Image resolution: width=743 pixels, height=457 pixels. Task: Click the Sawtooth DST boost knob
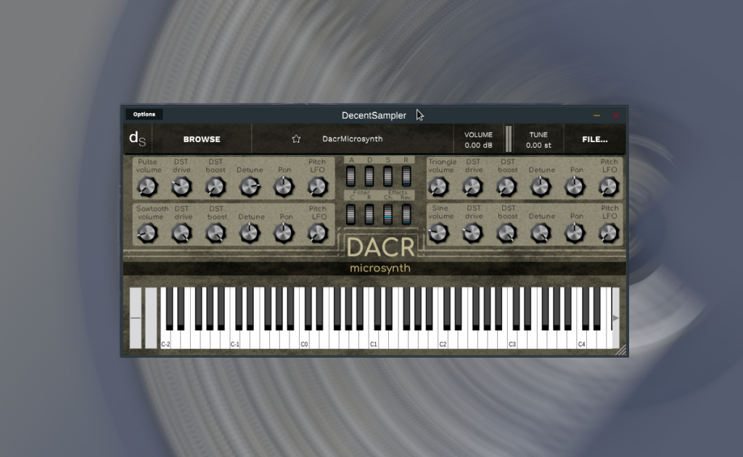coord(215,233)
